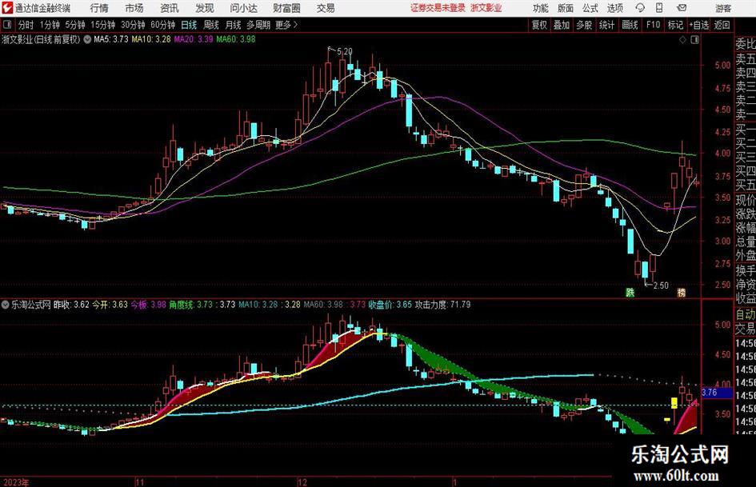This screenshot has height=487, width=756.
Task: Click the 通达信 red logo icon
Action: click(x=7, y=8)
